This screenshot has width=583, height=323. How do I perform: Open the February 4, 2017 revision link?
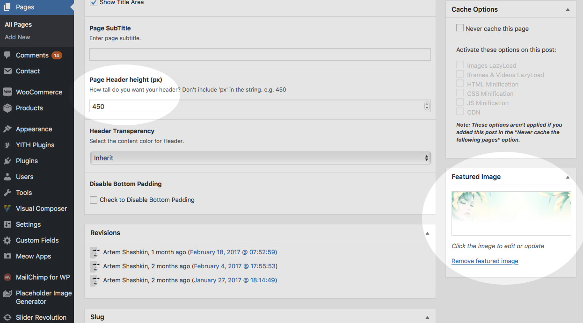pos(235,266)
